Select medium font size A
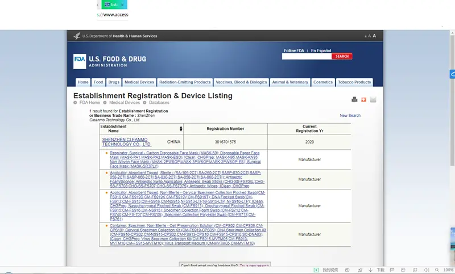The height and width of the screenshot is (274, 455). (369, 36)
